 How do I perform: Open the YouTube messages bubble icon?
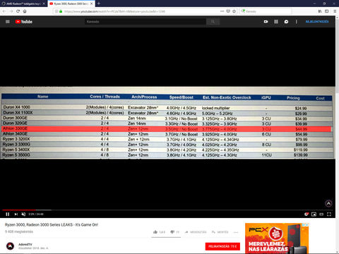286,22
